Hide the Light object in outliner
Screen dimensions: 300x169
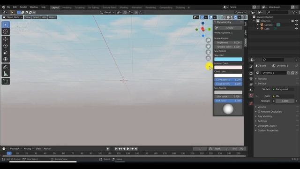coord(296,29)
